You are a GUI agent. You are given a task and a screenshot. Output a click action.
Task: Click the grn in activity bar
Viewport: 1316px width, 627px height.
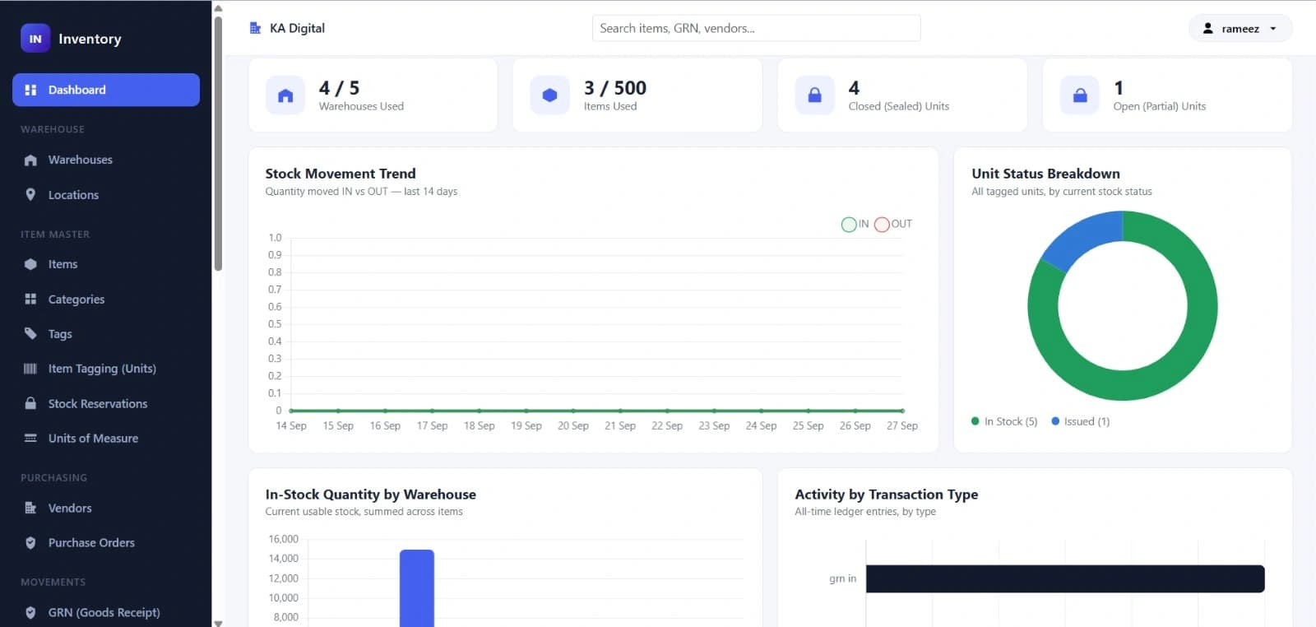click(1065, 578)
